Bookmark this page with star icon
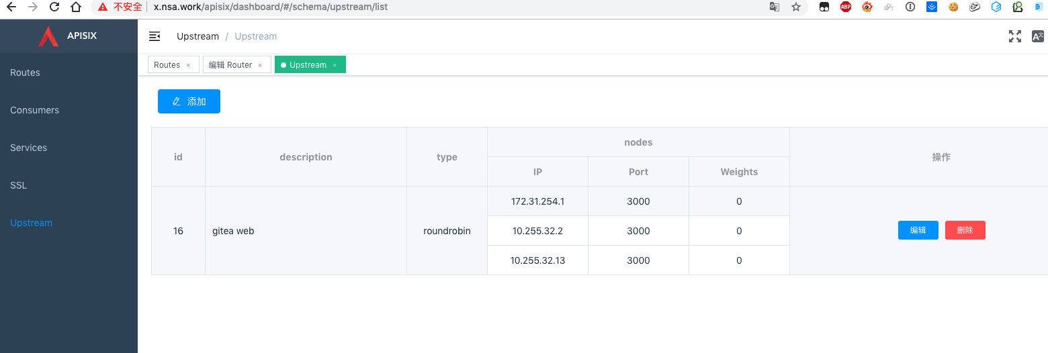 [x=796, y=7]
